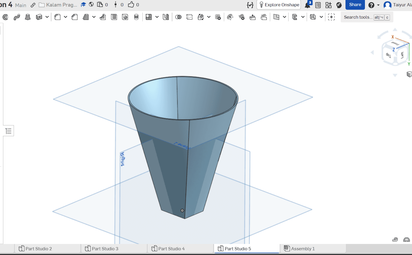Open the App Store grid icon
The image size is (412, 255).
pyautogui.click(x=328, y=5)
